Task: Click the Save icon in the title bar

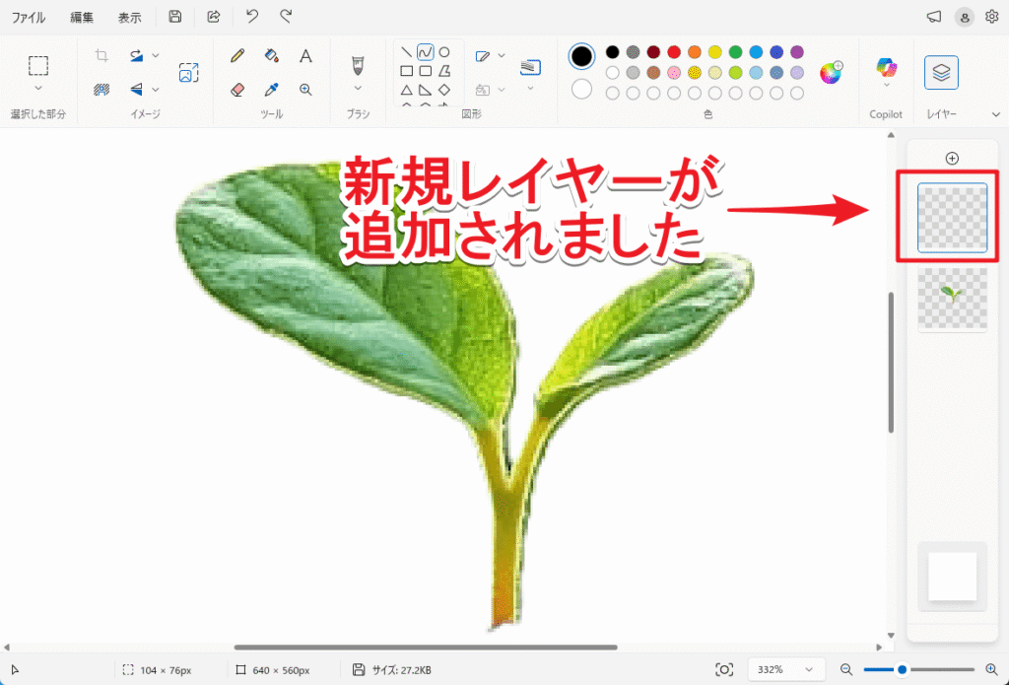Action: 175,17
